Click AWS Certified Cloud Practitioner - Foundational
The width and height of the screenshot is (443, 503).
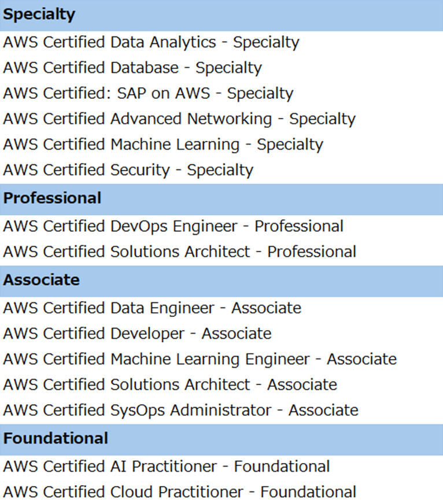pyautogui.click(x=180, y=492)
